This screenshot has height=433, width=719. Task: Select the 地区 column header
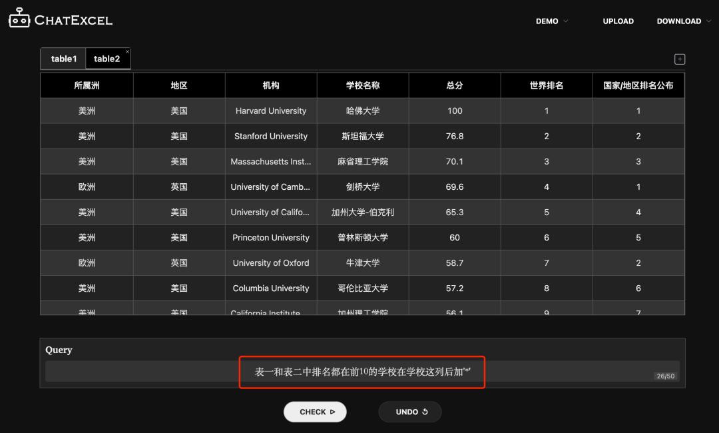point(179,85)
